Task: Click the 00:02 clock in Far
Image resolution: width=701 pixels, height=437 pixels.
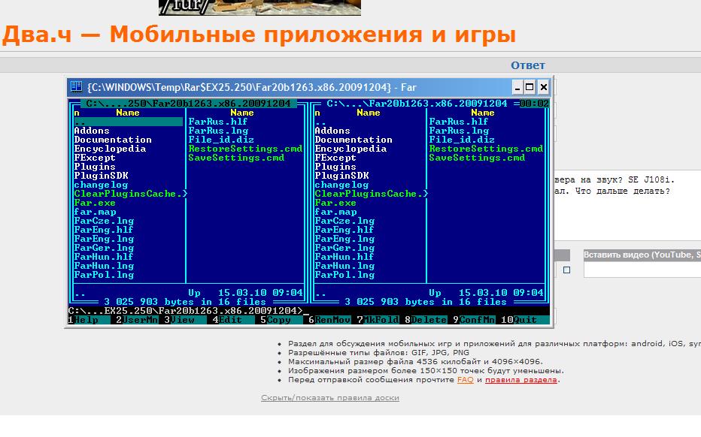Action: 534,104
